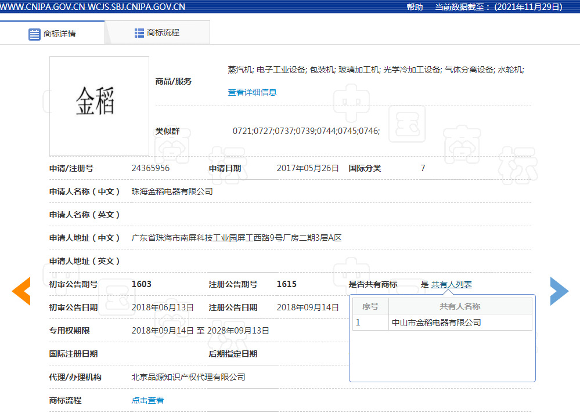Open the 帮助 help link

point(415,7)
